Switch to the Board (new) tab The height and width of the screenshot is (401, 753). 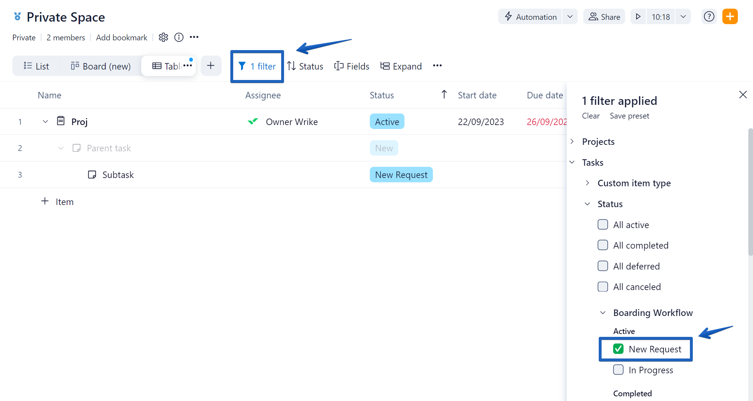click(101, 66)
